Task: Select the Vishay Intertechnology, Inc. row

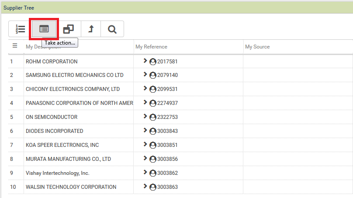Action: (x=57, y=173)
